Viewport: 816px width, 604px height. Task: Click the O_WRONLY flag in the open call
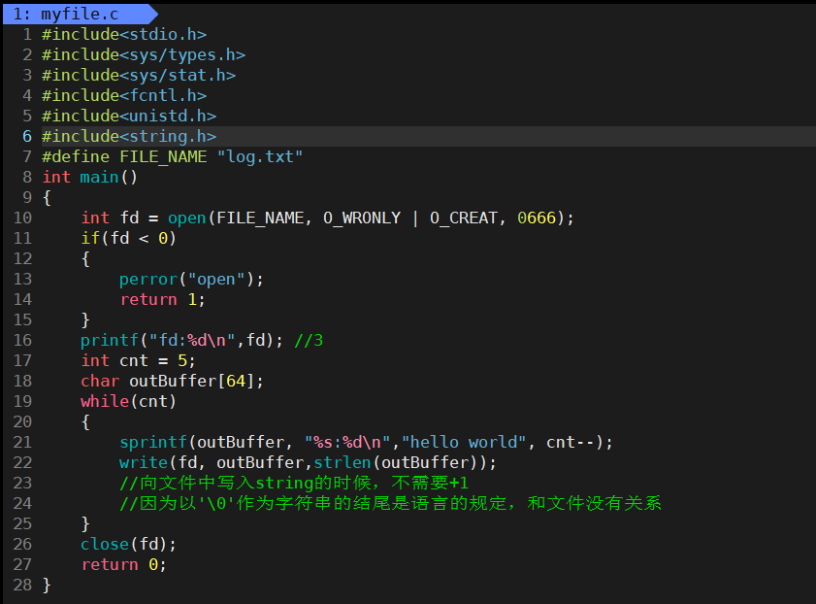pos(361,218)
